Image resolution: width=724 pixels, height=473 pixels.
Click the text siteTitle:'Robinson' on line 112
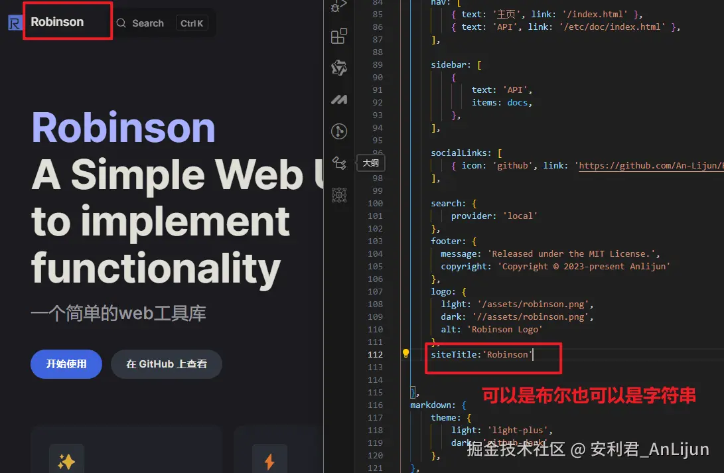(482, 354)
